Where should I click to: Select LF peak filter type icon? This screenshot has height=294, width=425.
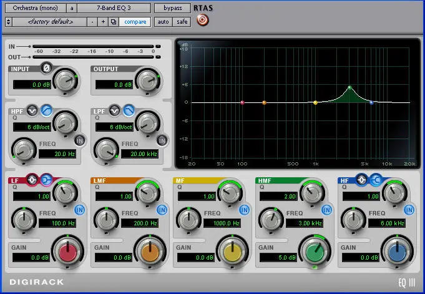32,180
